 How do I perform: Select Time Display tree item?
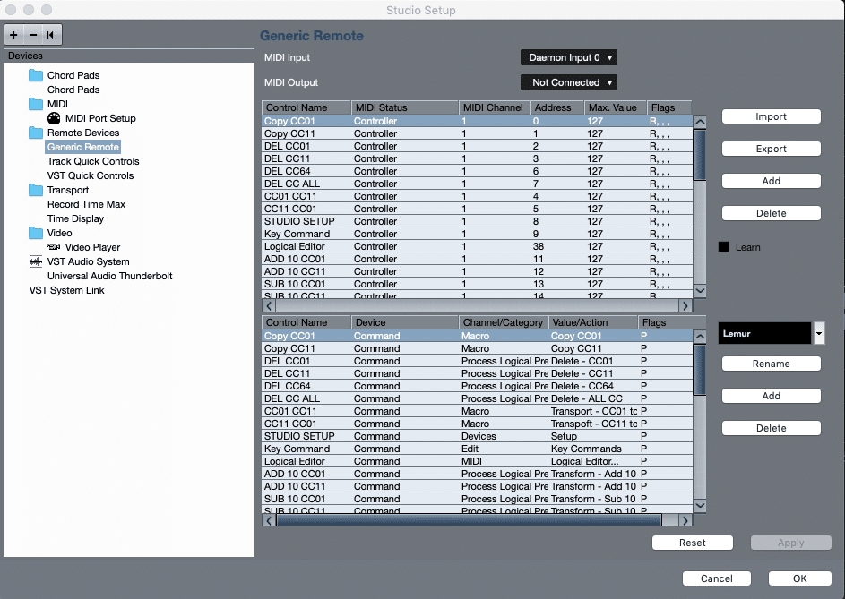pos(75,218)
